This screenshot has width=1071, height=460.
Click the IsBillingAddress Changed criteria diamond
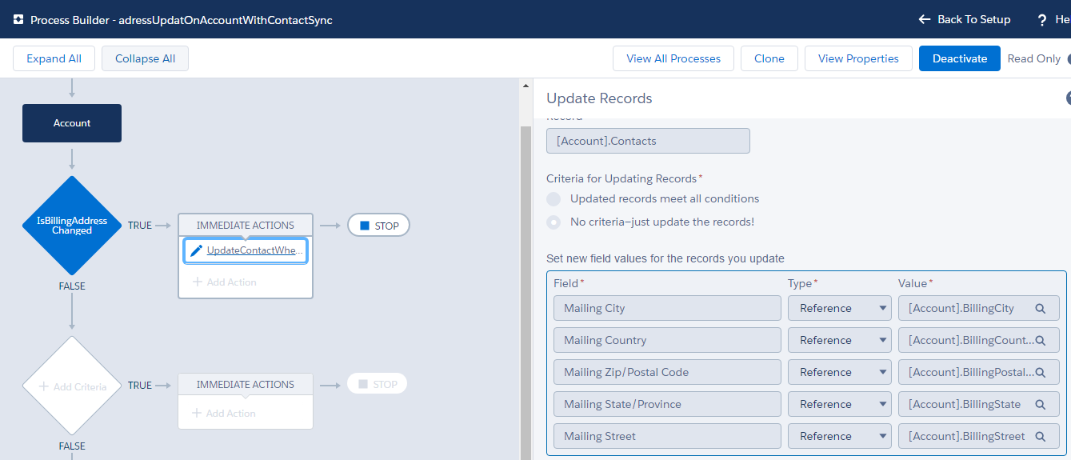(72, 226)
